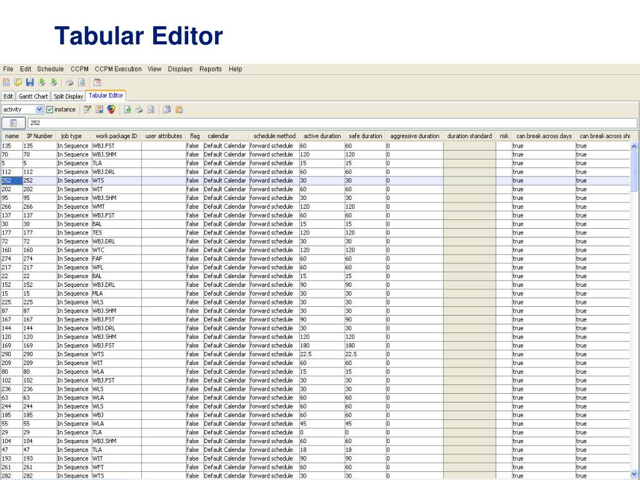Click the export green arrow icon in the table toolbar

(x=127, y=109)
